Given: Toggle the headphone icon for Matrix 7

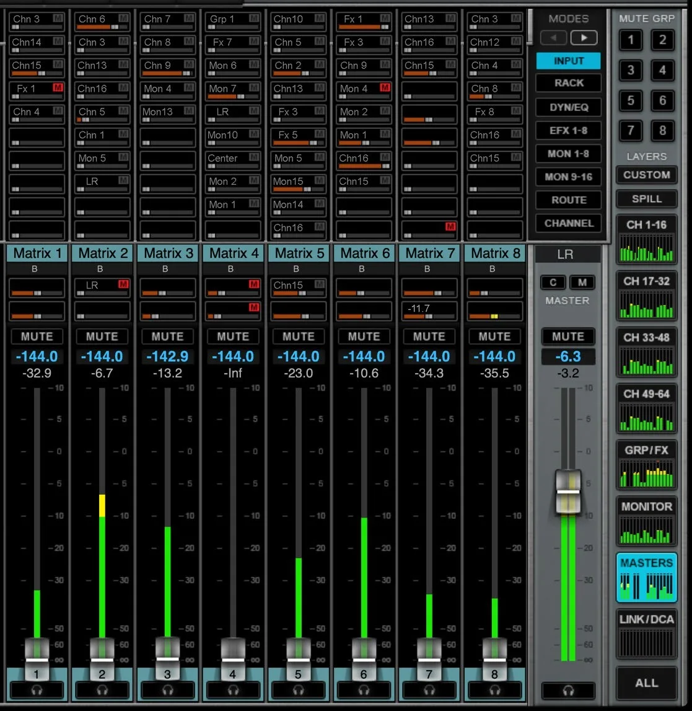Looking at the screenshot, I should pyautogui.click(x=429, y=690).
